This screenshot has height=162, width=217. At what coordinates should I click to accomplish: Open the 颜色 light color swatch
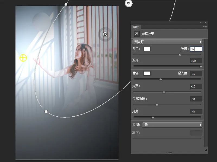click(147, 49)
